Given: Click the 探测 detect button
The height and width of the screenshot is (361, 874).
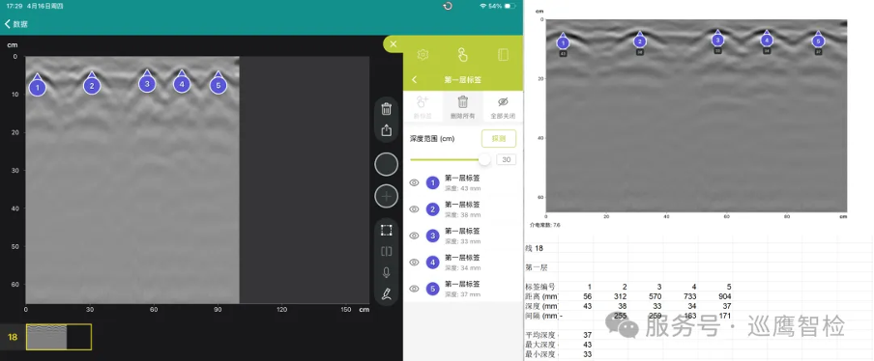Looking at the screenshot, I should pyautogui.click(x=499, y=138).
